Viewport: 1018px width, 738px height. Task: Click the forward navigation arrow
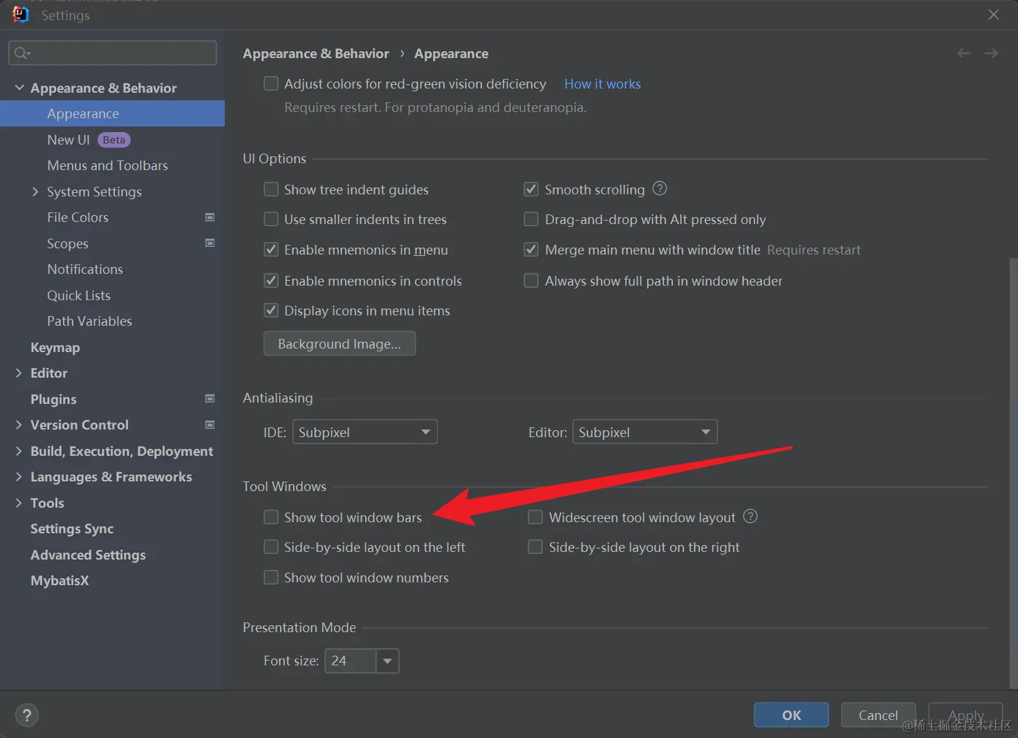(991, 53)
